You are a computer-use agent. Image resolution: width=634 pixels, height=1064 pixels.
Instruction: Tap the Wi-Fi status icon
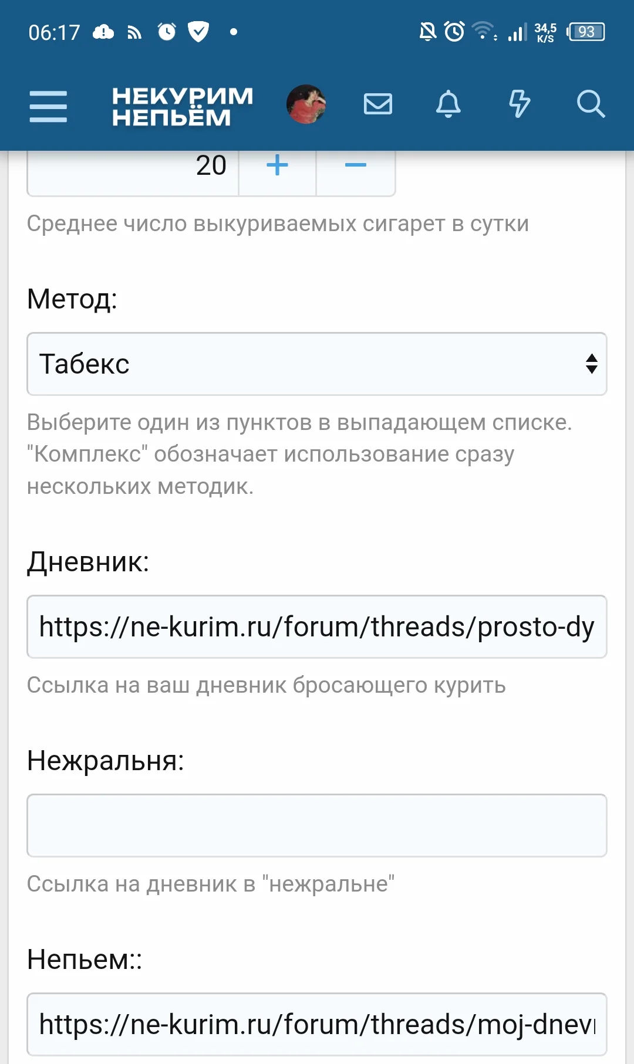(x=484, y=31)
